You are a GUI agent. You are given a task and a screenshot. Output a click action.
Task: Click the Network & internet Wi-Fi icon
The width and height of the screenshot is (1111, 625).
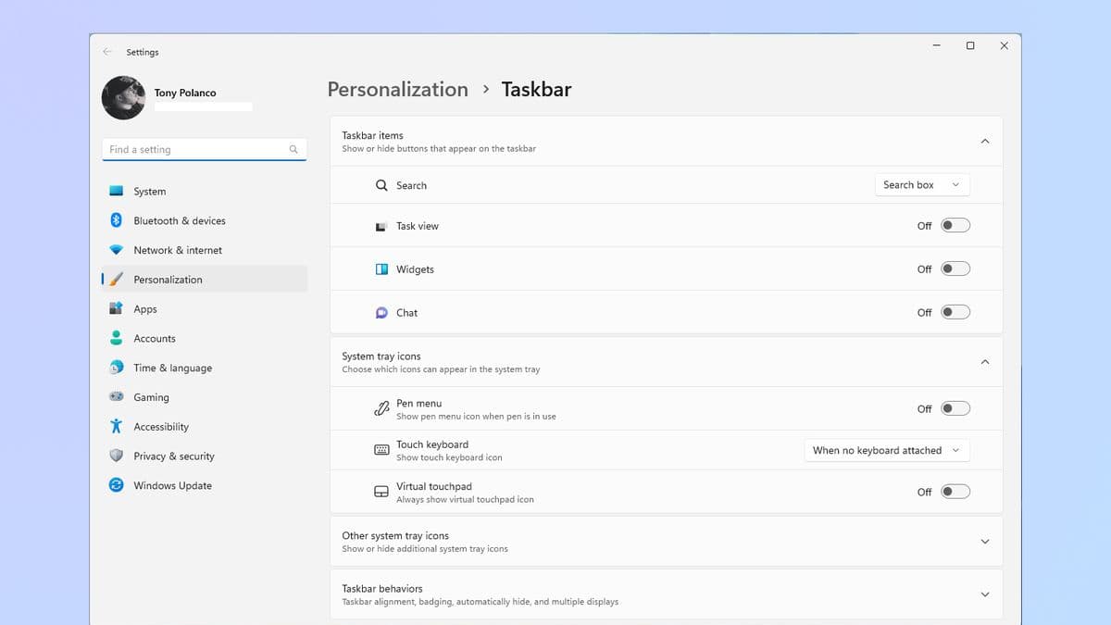coord(116,250)
